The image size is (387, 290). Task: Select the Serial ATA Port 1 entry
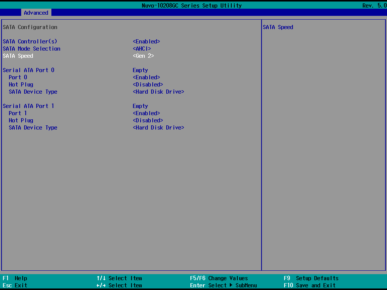(28, 106)
